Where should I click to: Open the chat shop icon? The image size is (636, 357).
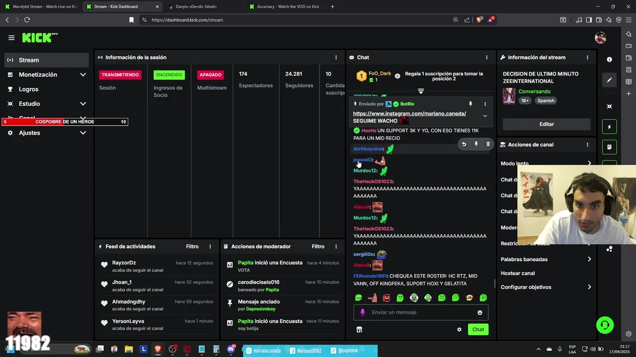point(359,329)
